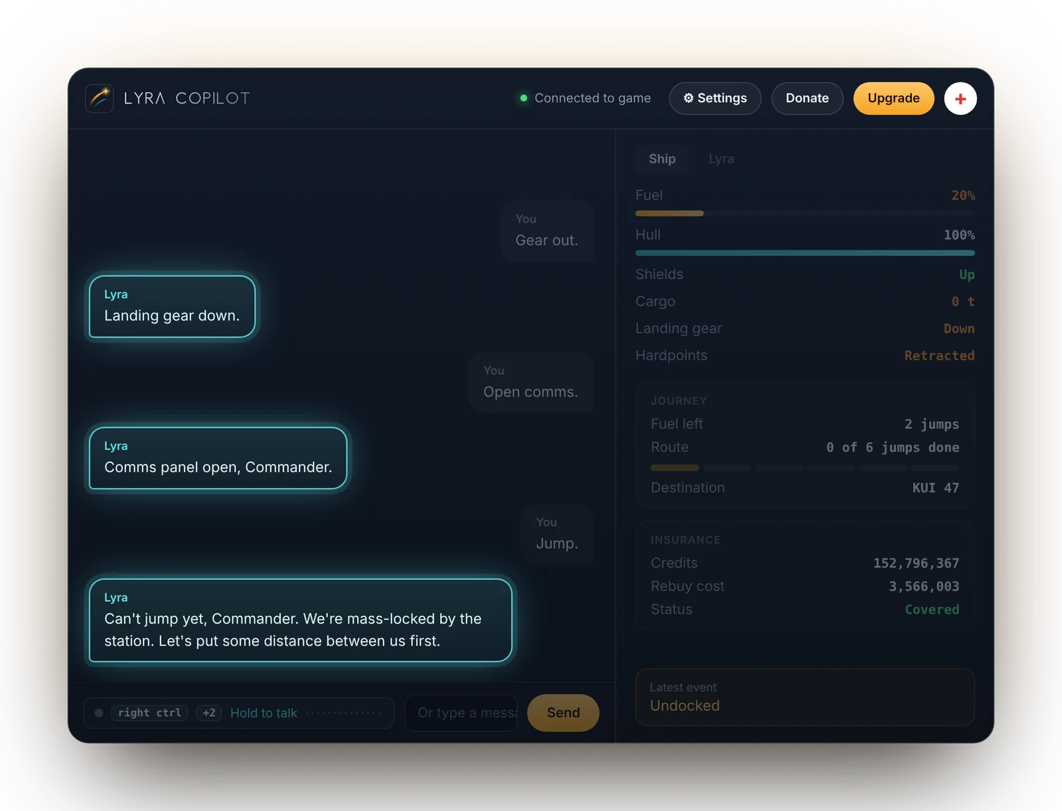1062x811 pixels.
Task: Send the typed message
Action: [x=563, y=713]
